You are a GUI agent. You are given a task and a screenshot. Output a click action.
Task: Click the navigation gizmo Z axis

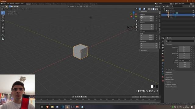pyautogui.click(x=134, y=12)
